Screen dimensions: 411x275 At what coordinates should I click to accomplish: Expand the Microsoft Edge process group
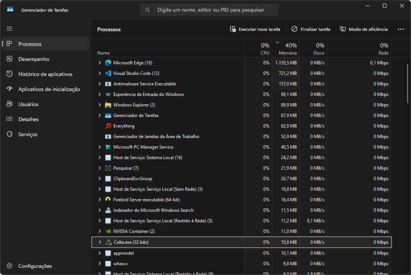tap(100, 63)
